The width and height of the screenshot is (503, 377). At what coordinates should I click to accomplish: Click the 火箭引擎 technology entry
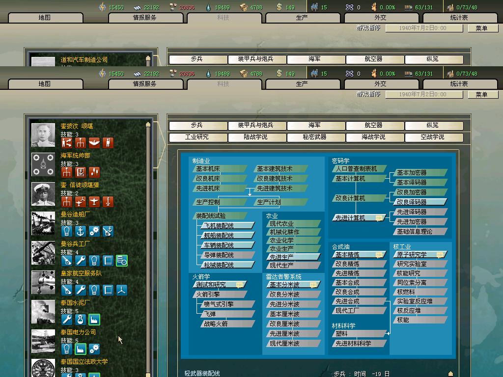pos(220,295)
